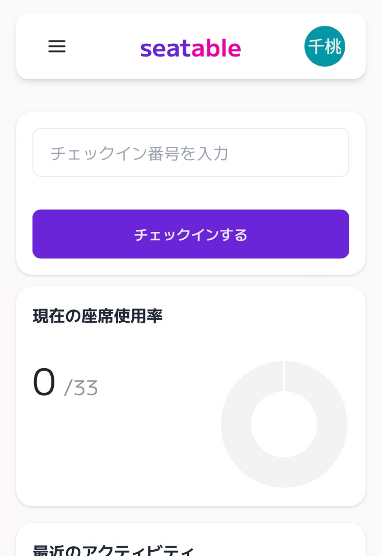Image resolution: width=382 pixels, height=556 pixels.
Task: Click the /33 total seats label
Action: point(81,388)
